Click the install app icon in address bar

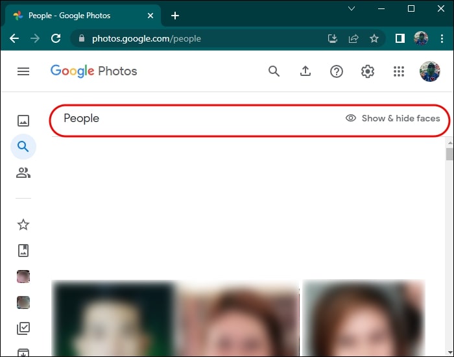click(x=332, y=38)
